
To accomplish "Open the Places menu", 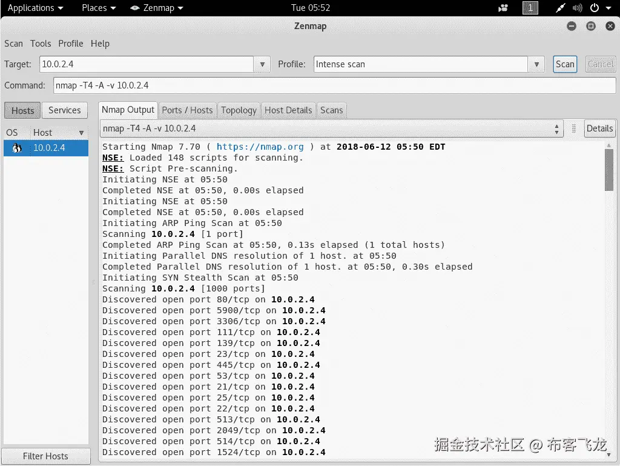I will (x=99, y=8).
